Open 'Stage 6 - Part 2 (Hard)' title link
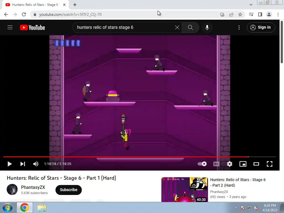 [x=238, y=182]
